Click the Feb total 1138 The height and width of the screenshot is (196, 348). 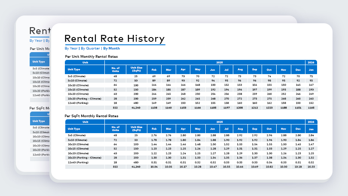154,108
